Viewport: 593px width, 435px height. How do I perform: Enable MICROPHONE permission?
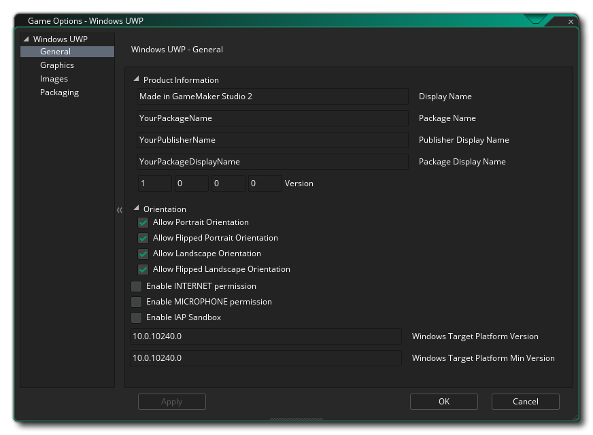[136, 302]
